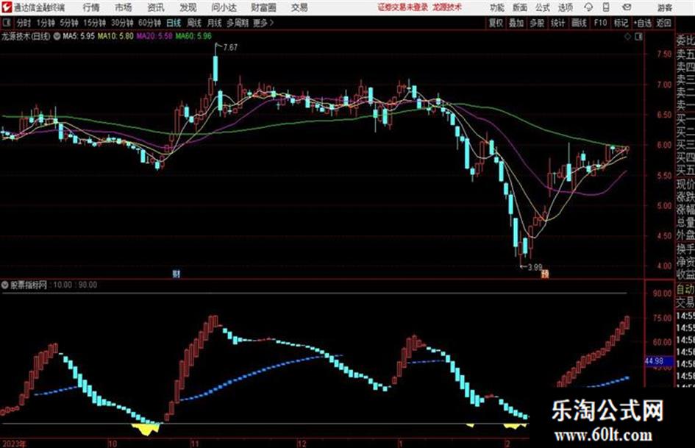
Task: Click the 统计 button
Action: coord(558,23)
